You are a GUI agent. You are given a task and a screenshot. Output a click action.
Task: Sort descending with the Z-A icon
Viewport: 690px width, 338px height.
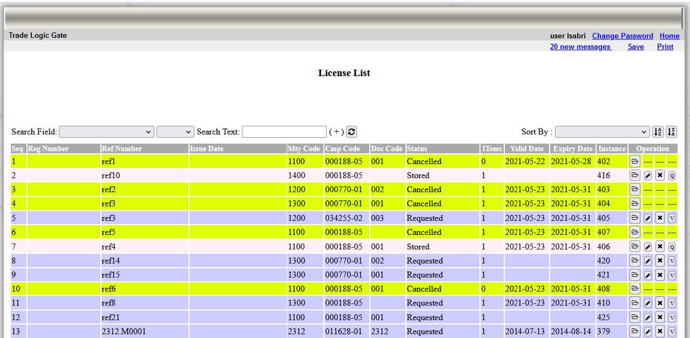point(671,132)
